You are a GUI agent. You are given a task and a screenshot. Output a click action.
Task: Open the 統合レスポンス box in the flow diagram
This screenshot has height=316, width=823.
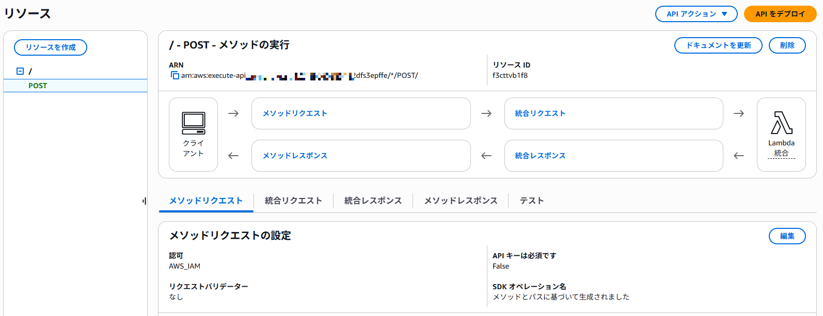click(613, 156)
